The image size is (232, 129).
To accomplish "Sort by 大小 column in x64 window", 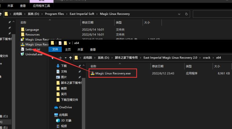I will pyautogui.click(x=217, y=66).
